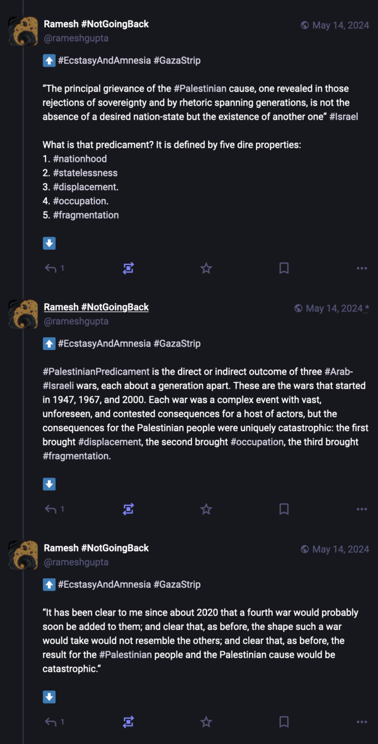Reply to the first post listing five properties
Image resolution: width=378 pixels, height=744 pixels.
click(51, 269)
